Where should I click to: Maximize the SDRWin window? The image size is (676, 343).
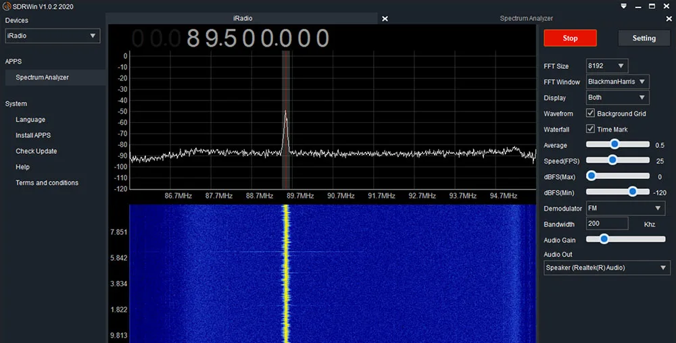(652, 6)
